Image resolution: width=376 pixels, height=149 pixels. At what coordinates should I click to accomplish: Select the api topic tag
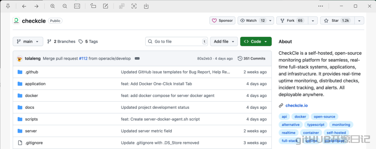coord(284,117)
